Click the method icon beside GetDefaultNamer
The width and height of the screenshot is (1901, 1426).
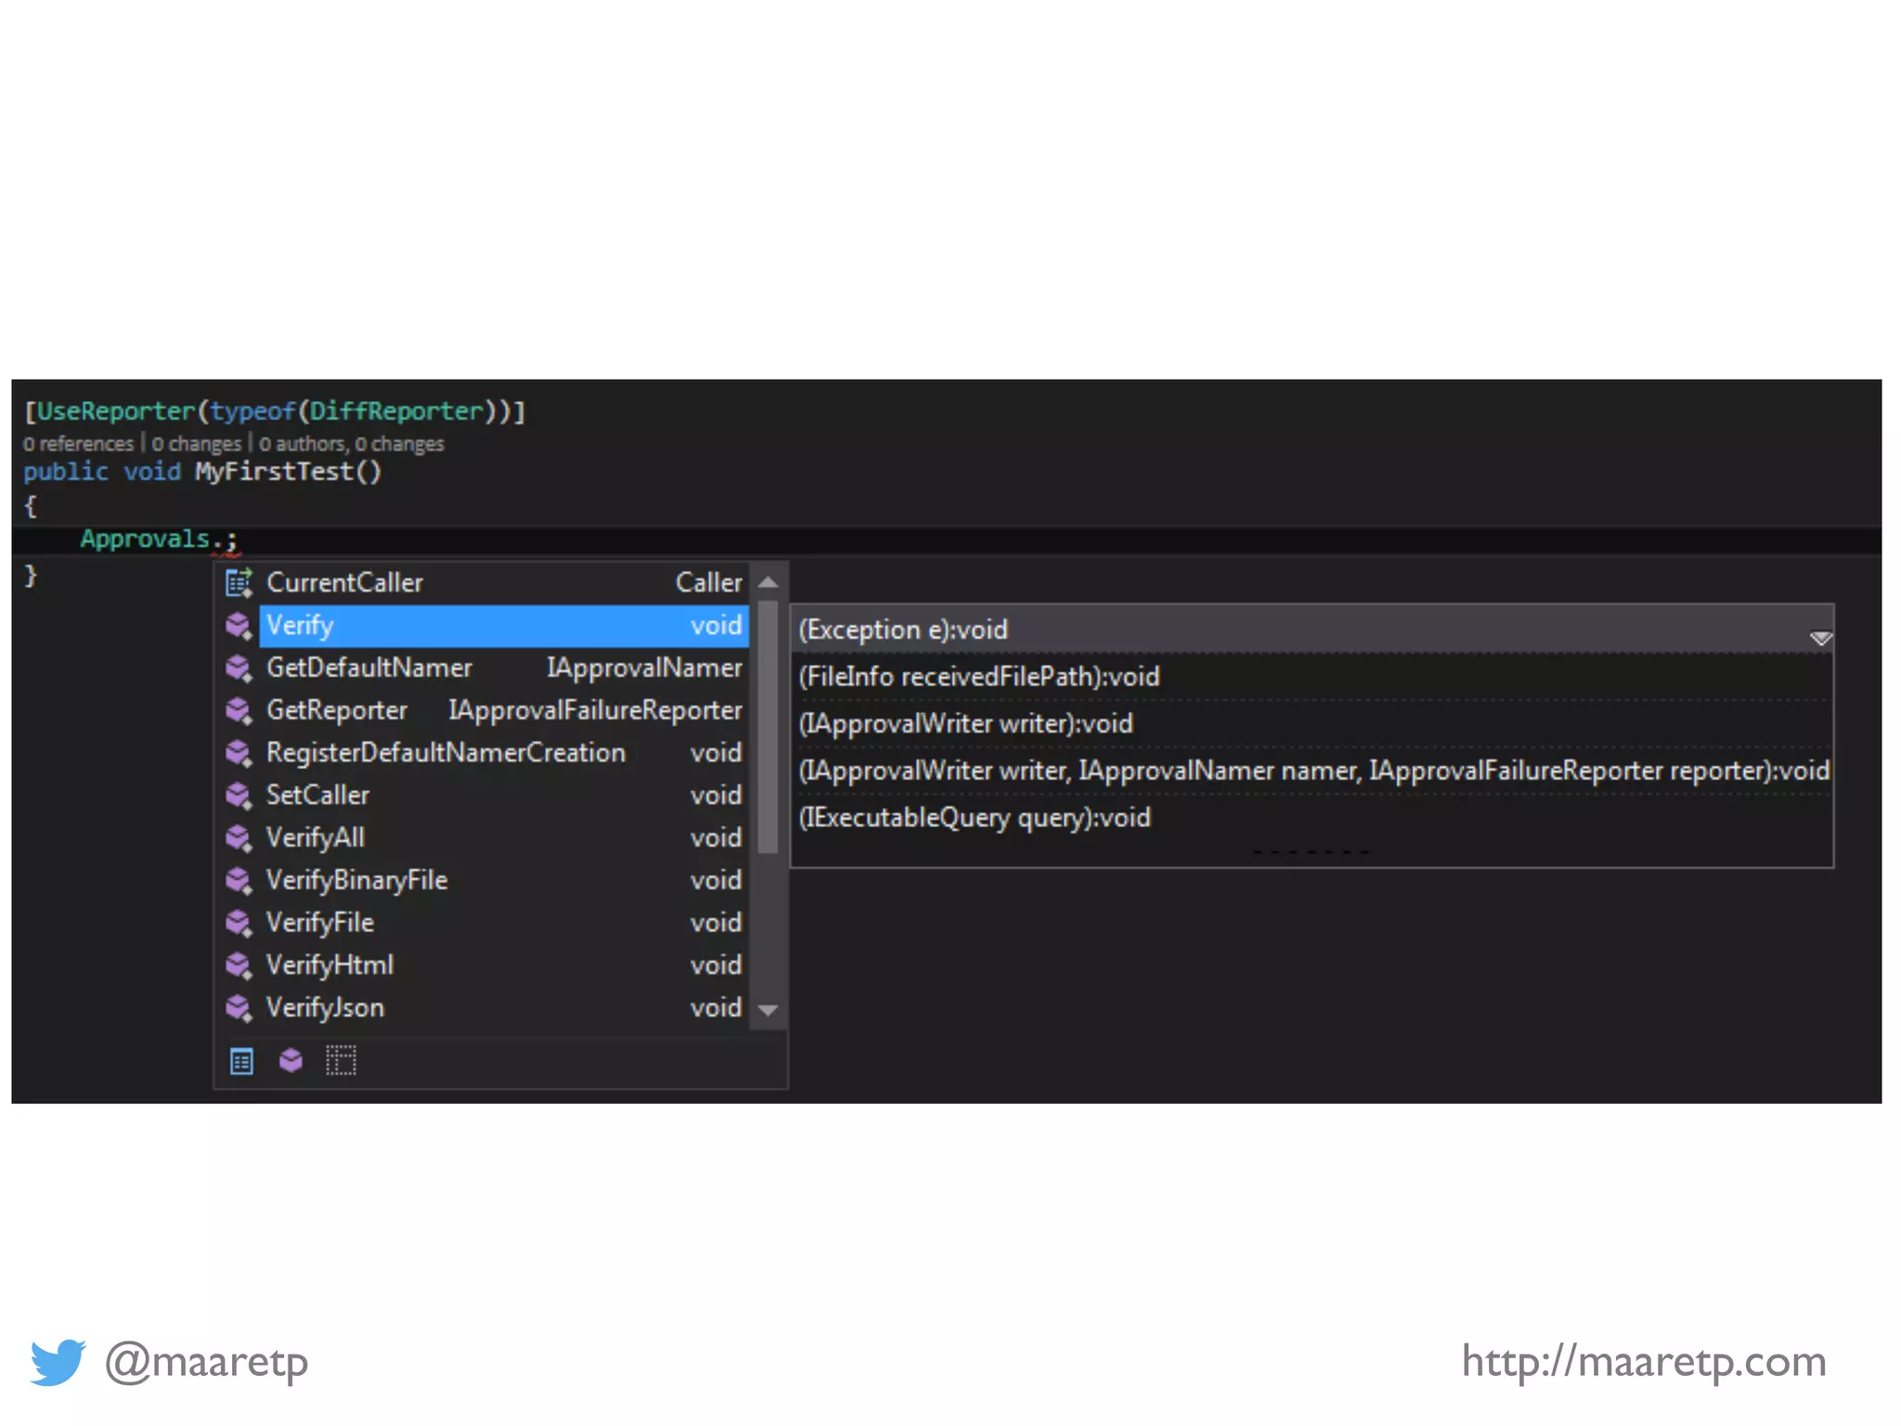pyautogui.click(x=239, y=668)
